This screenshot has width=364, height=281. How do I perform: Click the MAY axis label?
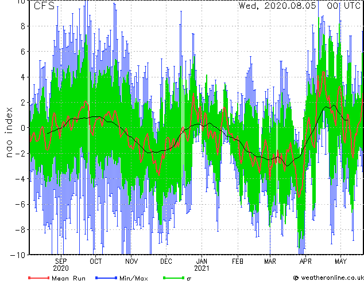340,262
